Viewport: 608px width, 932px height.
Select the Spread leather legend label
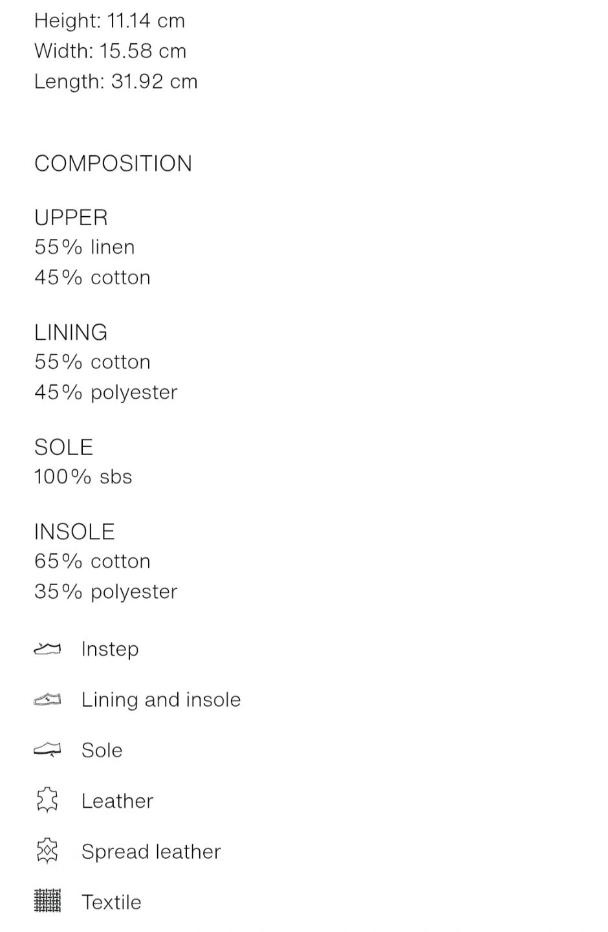pyautogui.click(x=151, y=851)
